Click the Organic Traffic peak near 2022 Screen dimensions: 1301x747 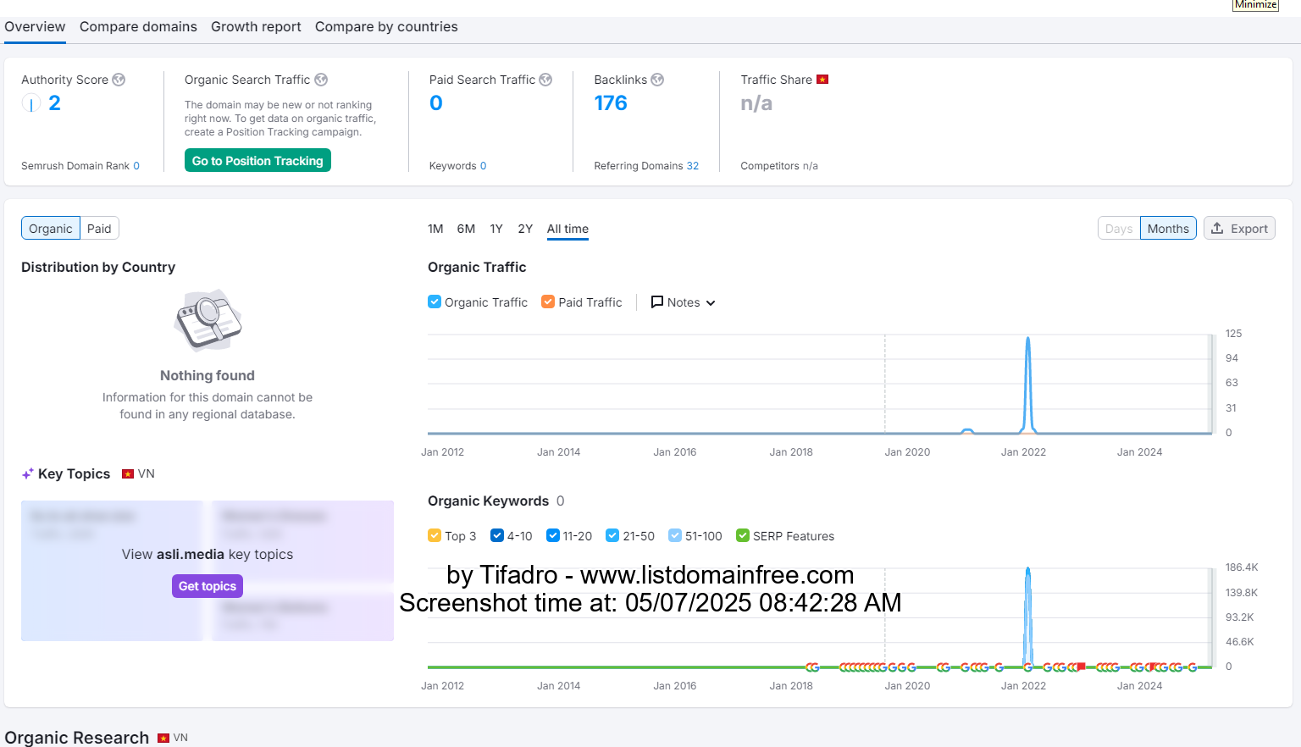tap(1027, 340)
